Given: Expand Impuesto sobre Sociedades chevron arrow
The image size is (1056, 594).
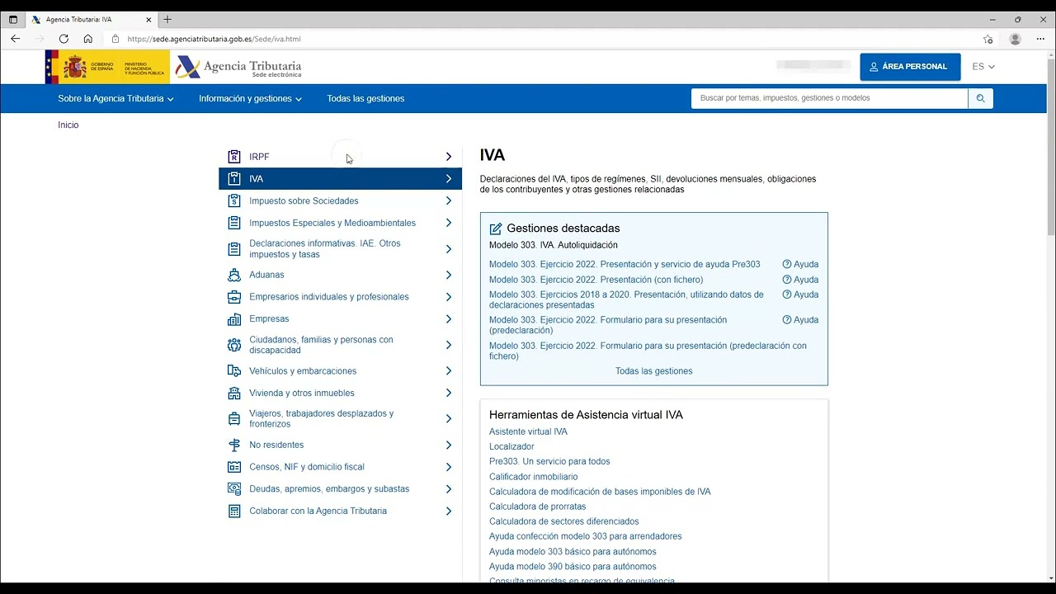Looking at the screenshot, I should point(449,200).
